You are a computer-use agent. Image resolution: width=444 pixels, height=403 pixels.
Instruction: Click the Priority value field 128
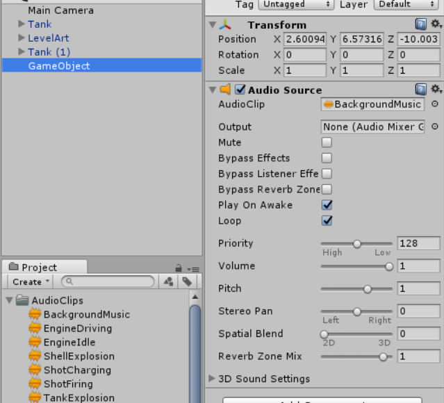tap(419, 243)
